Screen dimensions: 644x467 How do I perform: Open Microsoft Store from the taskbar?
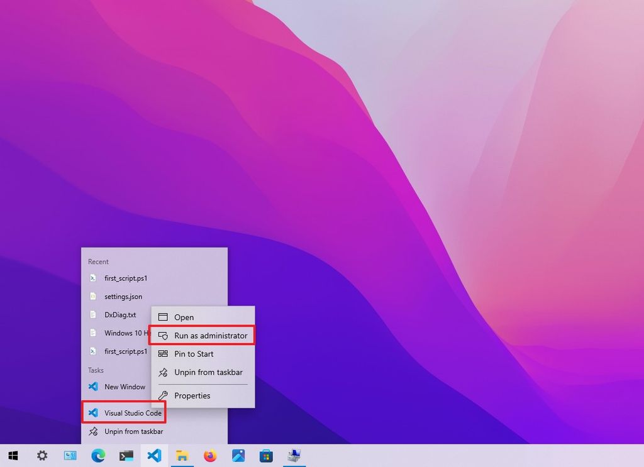(266, 455)
